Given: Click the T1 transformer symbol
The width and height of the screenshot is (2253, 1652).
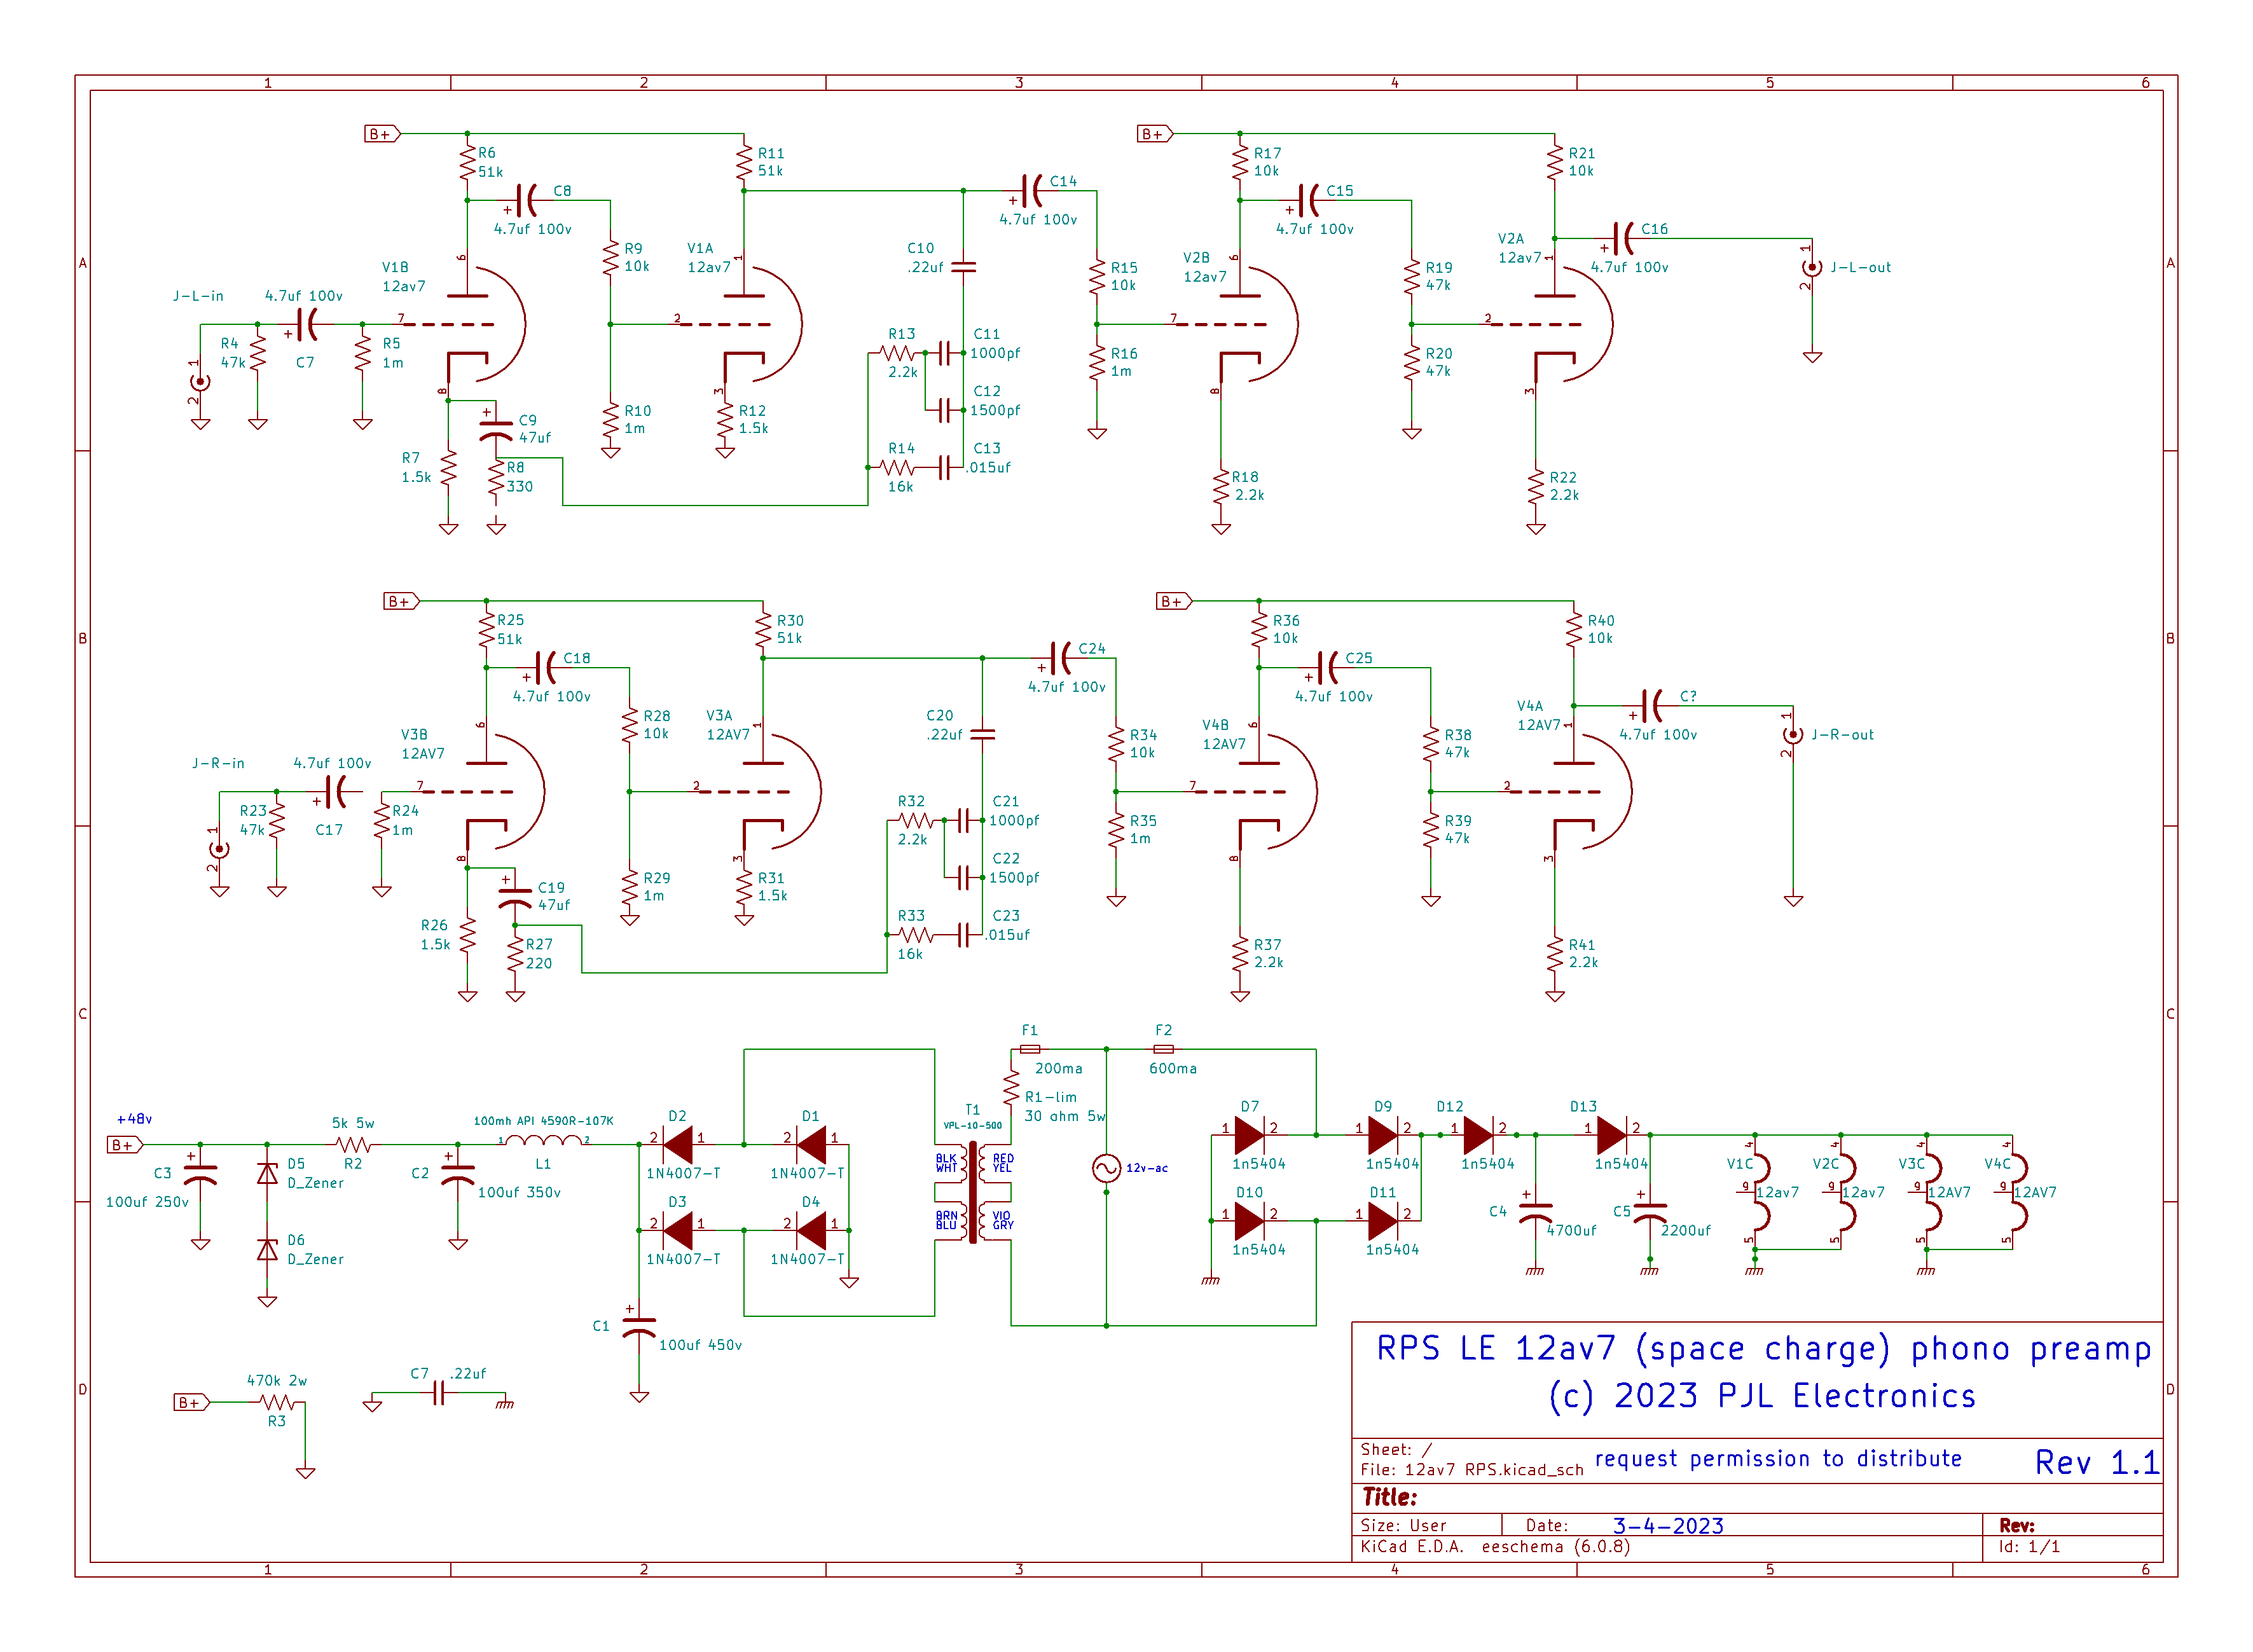Looking at the screenshot, I should point(972,1192).
